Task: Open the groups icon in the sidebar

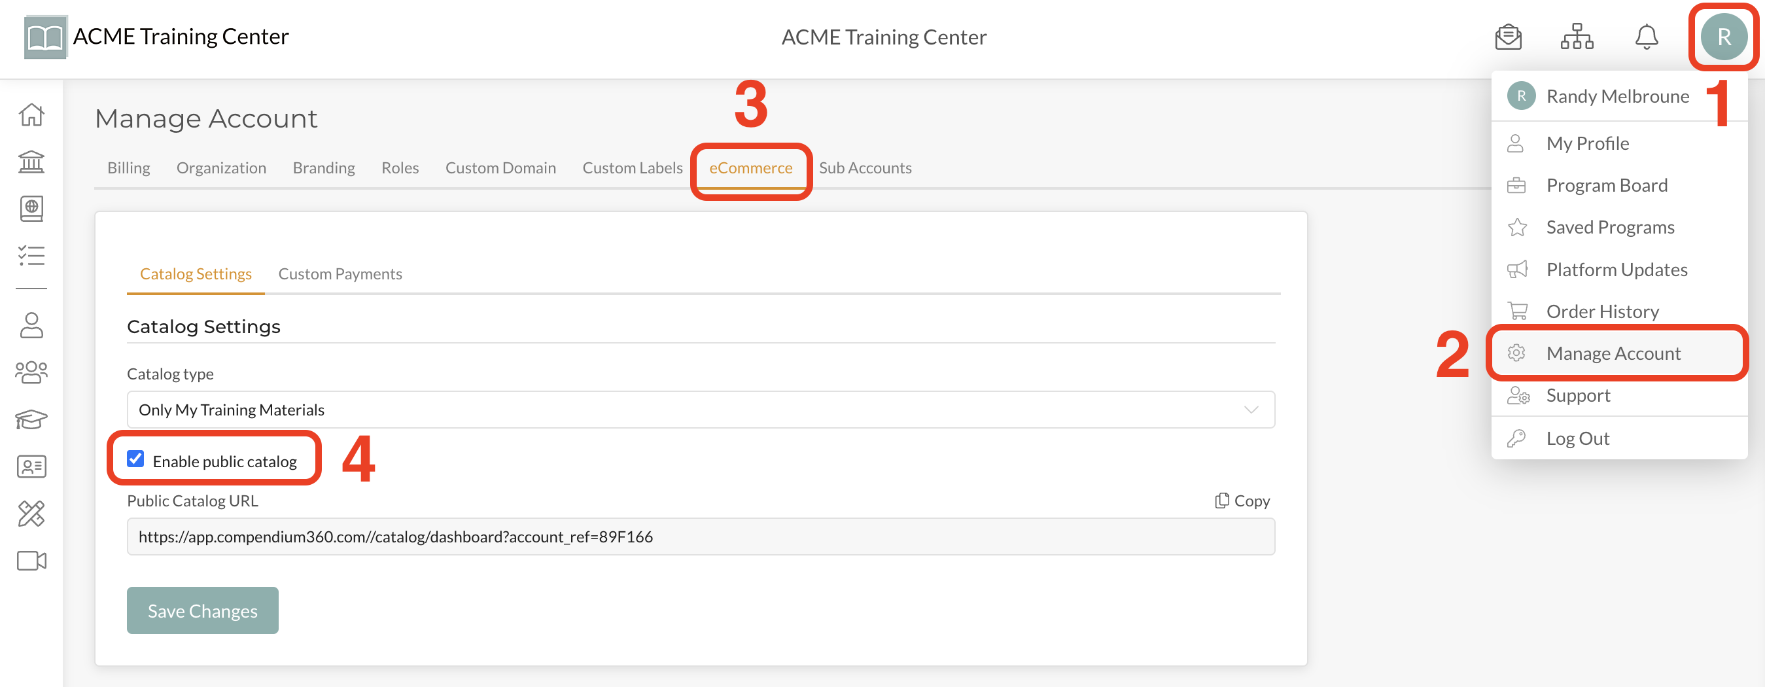Action: 31,372
